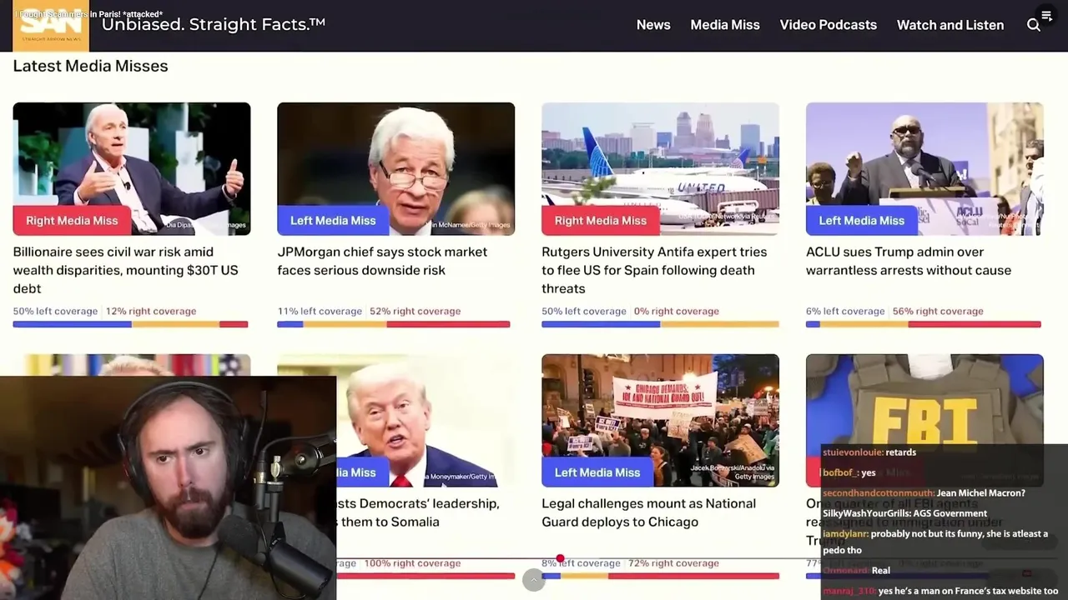The height and width of the screenshot is (600, 1068).
Task: Click the streamer webcam overlay
Action: pos(168,487)
